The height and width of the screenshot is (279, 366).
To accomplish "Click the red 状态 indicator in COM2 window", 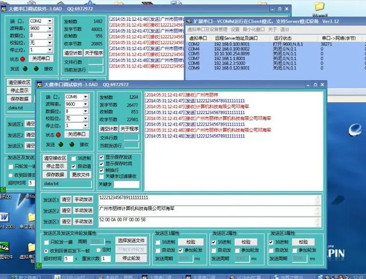I will coord(22,59).
